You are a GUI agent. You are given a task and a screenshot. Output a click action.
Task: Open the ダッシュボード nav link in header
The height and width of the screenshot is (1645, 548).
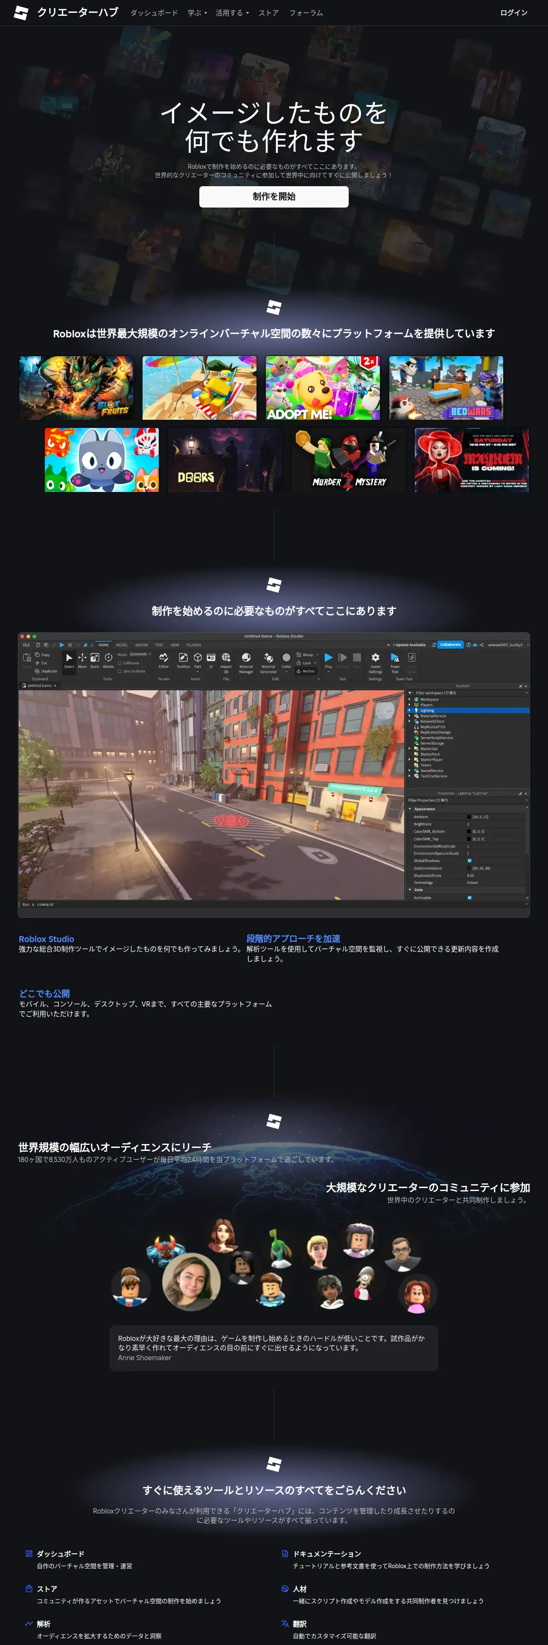(154, 13)
